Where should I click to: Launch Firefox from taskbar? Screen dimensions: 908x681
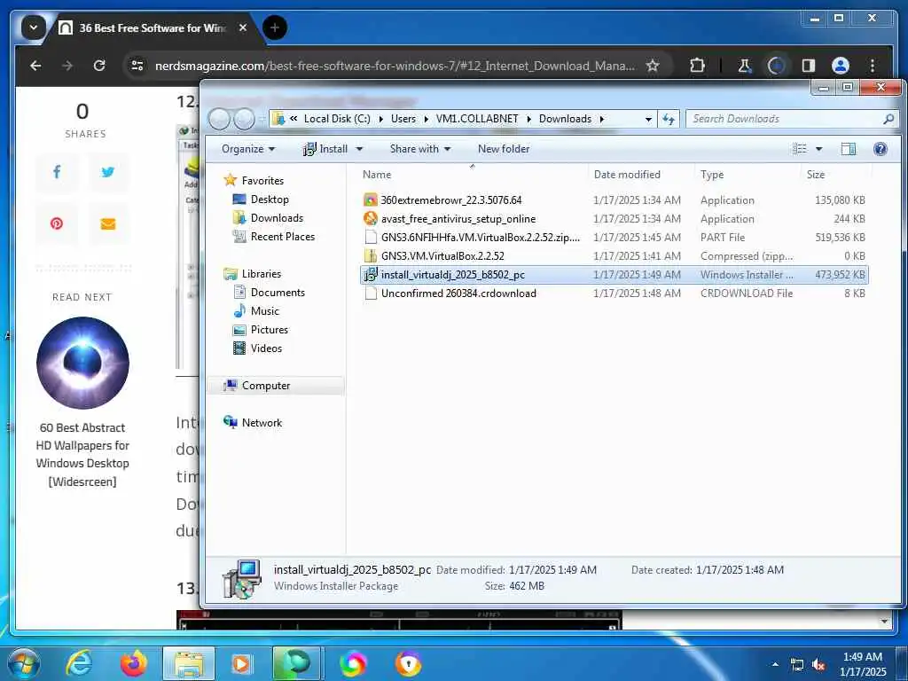[134, 664]
